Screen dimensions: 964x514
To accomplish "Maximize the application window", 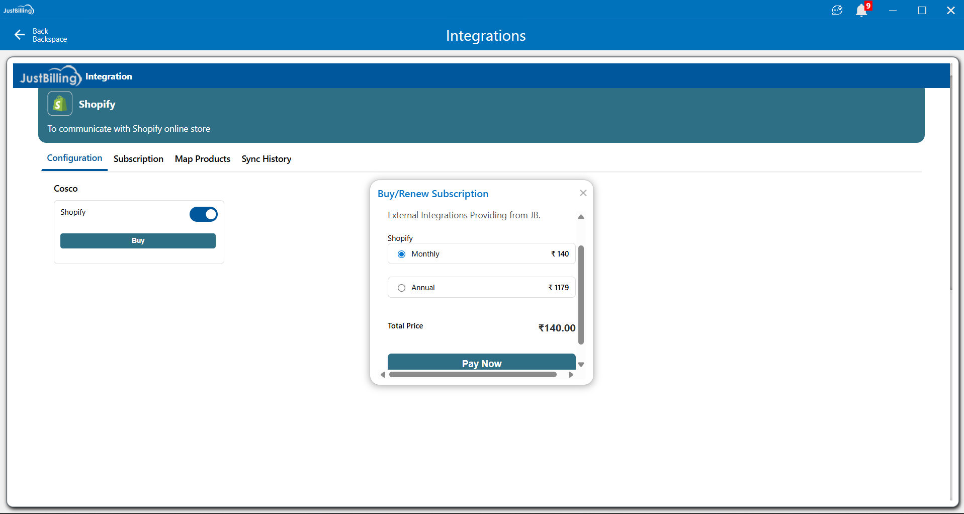I will [922, 11].
